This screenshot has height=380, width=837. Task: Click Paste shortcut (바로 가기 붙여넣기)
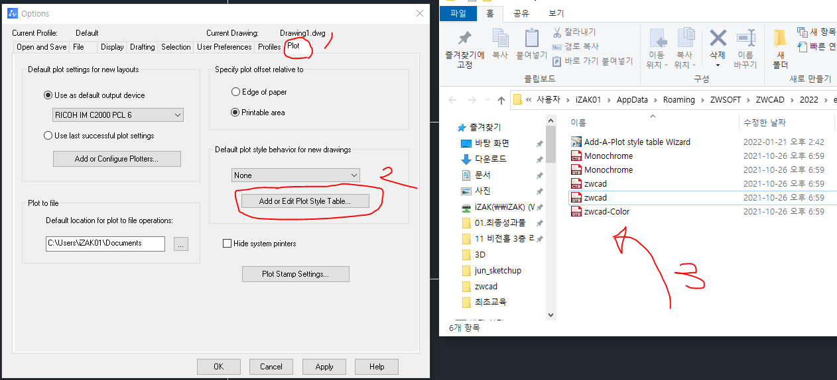point(593,61)
